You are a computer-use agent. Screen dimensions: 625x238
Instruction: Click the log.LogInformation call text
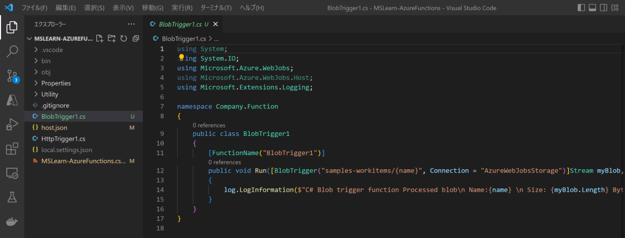258,190
